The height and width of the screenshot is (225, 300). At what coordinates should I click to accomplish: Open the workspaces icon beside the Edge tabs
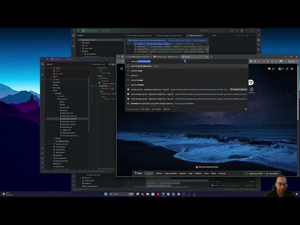122,57
